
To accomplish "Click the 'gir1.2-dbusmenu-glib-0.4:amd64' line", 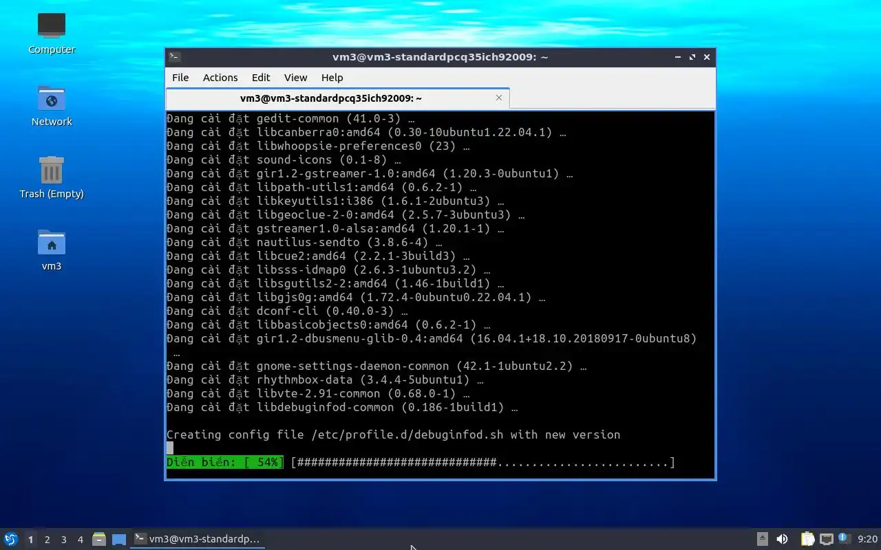I will [432, 338].
